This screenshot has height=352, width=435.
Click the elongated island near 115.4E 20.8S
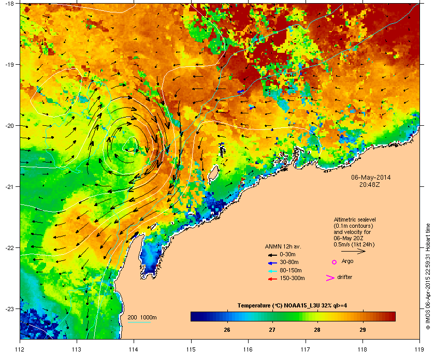[x=213, y=175]
